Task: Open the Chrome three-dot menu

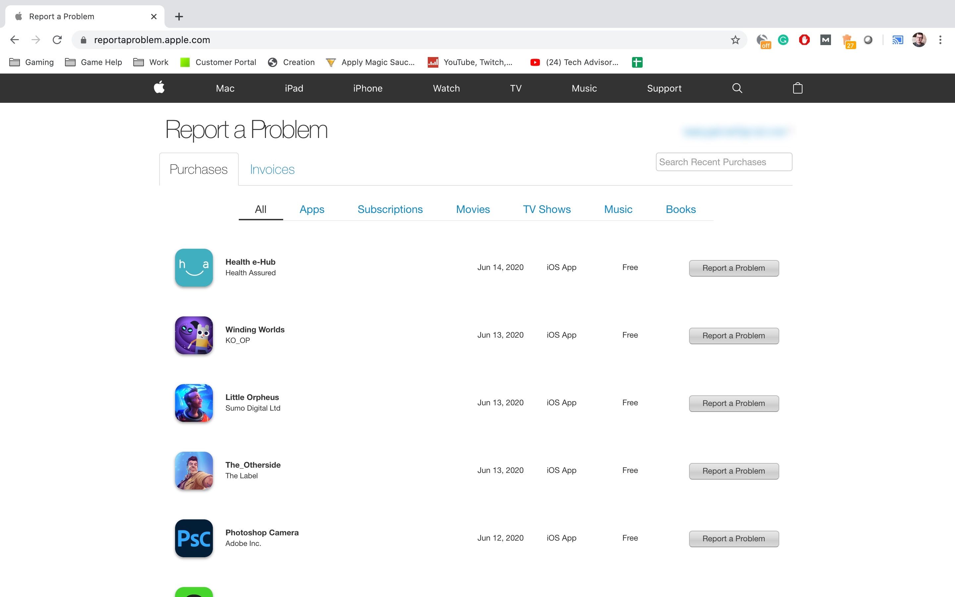Action: click(x=940, y=40)
